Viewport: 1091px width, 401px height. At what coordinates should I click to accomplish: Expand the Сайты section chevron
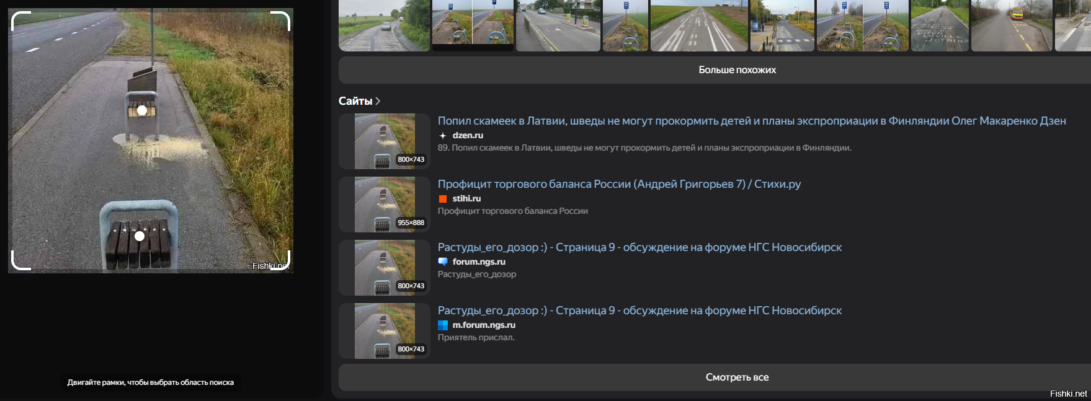(378, 101)
